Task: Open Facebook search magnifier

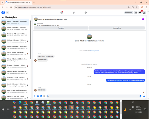Action: coord(7,12)
